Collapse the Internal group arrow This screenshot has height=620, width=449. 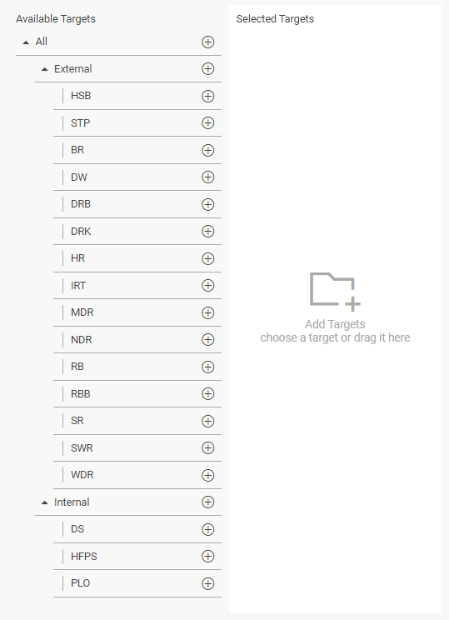(45, 502)
